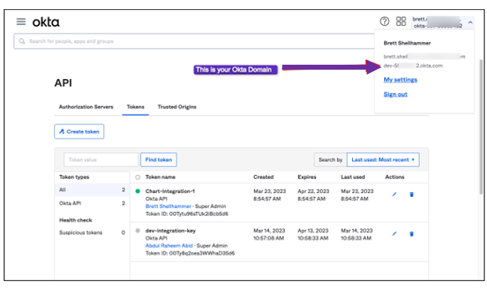Screen dimensions: 487x288
Task: Click the Brett Shellhammer name in account menu
Action: 407,43
